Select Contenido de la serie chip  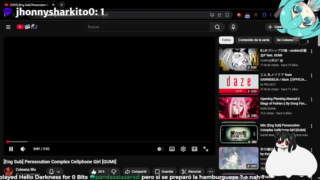[x=254, y=40]
